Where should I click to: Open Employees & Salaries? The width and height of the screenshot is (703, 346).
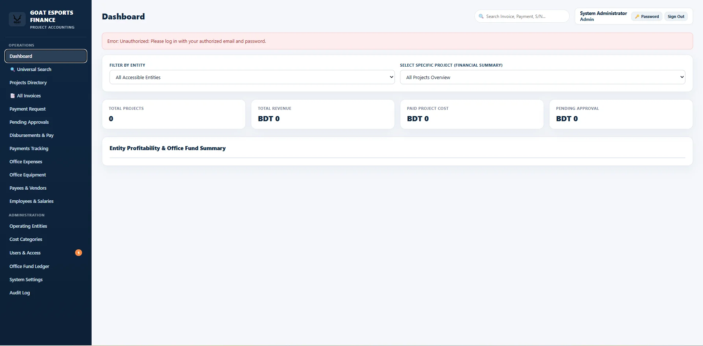[x=46, y=201]
